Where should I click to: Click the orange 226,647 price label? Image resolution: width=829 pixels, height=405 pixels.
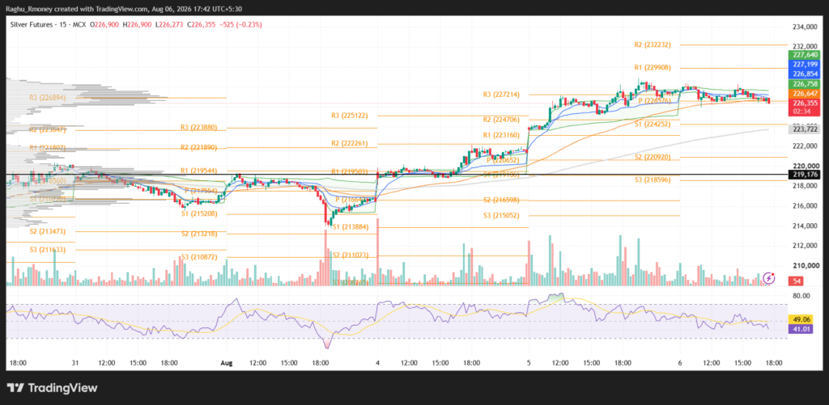tap(804, 94)
